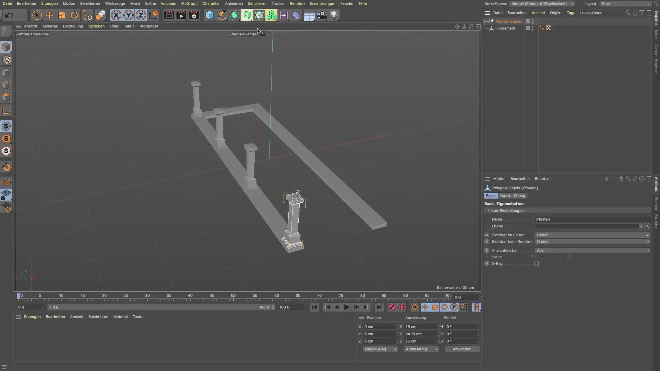This screenshot has width=660, height=371.
Task: Enable the Axis mode icon
Action: [x=6, y=110]
